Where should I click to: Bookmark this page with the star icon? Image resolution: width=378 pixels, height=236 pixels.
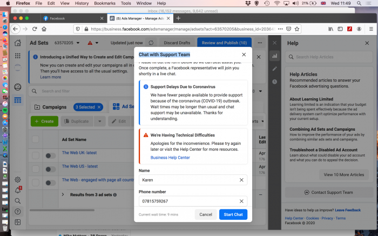pos(297,29)
